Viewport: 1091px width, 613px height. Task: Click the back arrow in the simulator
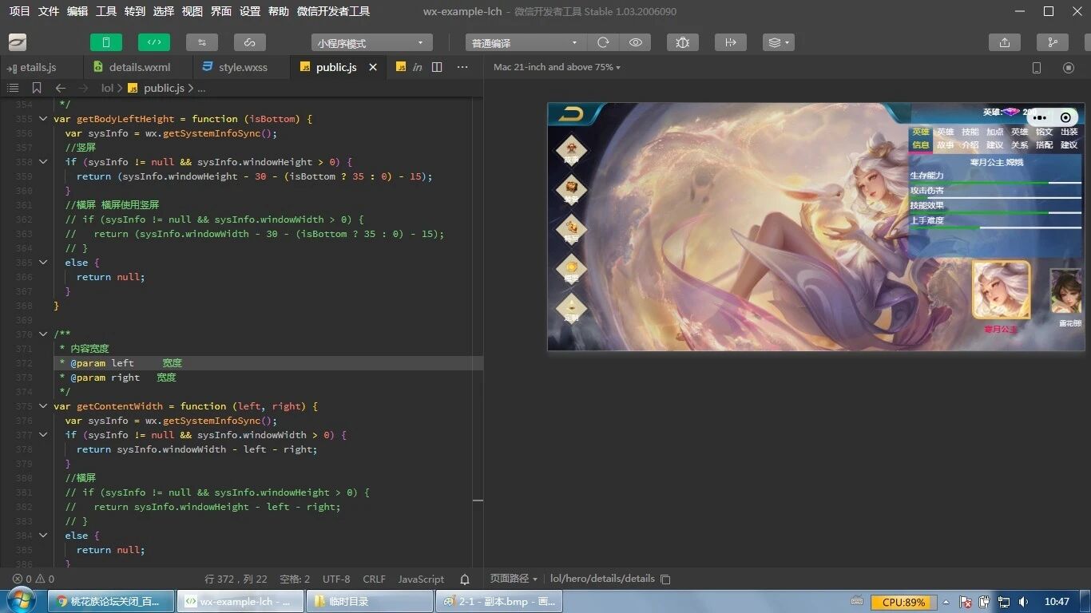coord(571,115)
